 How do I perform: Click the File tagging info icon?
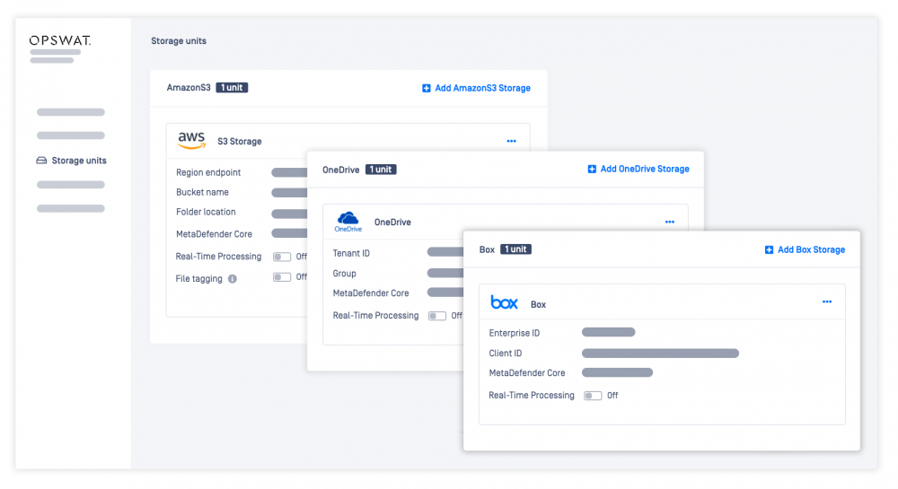233,279
